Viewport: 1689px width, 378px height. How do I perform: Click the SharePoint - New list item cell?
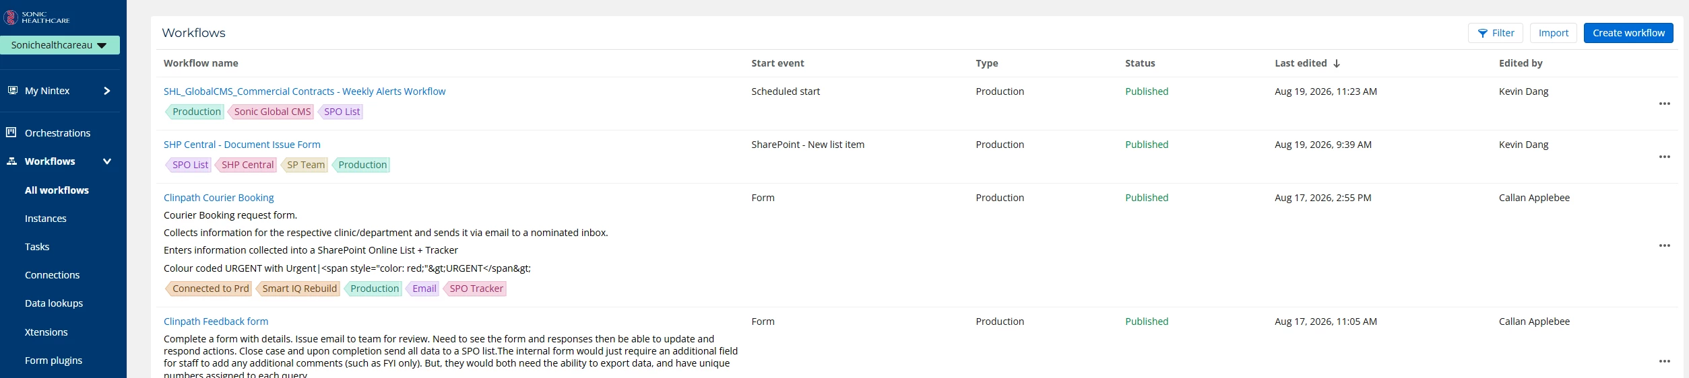click(x=808, y=145)
